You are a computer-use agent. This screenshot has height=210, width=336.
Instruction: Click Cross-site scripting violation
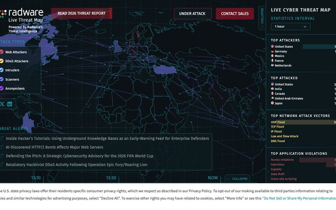[283, 178]
